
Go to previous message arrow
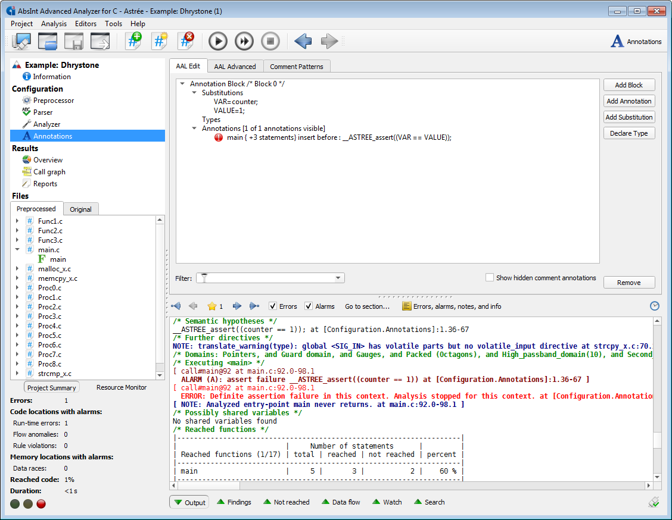(x=193, y=306)
